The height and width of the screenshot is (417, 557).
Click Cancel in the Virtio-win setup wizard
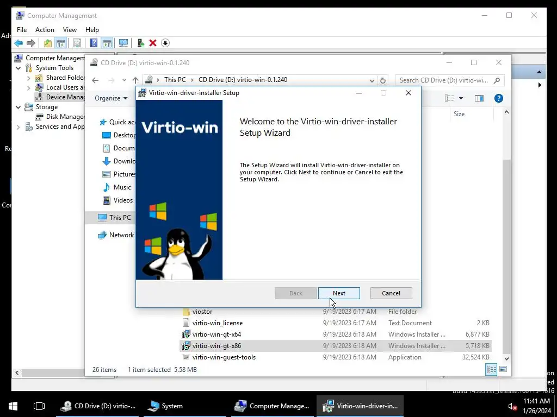391,293
